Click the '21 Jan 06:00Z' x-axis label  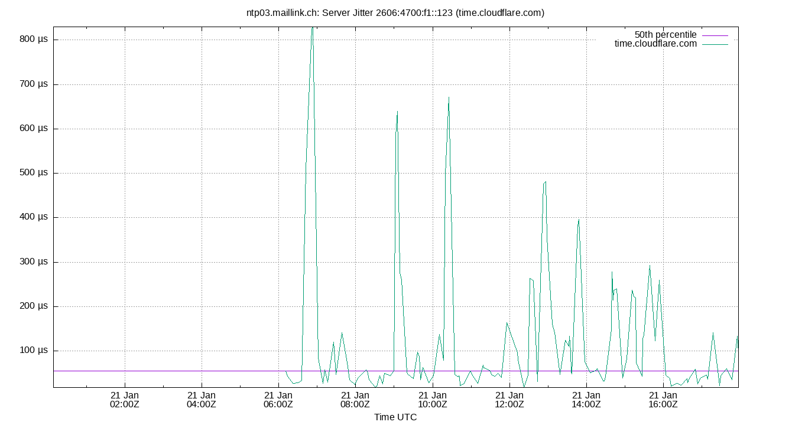point(278,400)
